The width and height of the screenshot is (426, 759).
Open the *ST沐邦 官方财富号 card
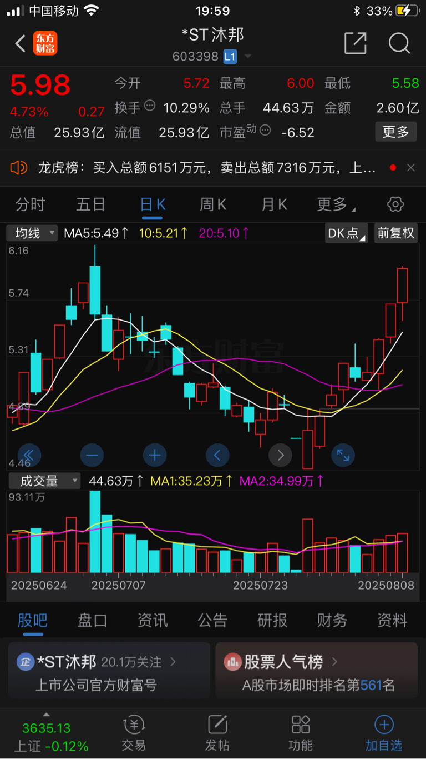(109, 671)
